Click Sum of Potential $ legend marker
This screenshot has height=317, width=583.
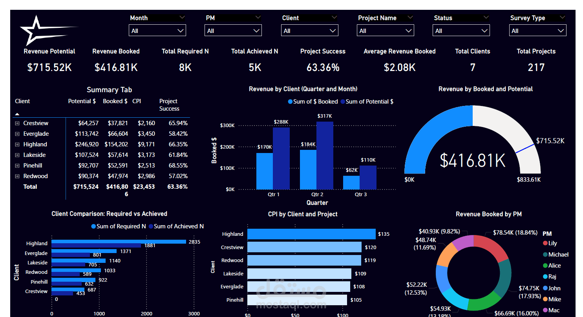tap(343, 102)
